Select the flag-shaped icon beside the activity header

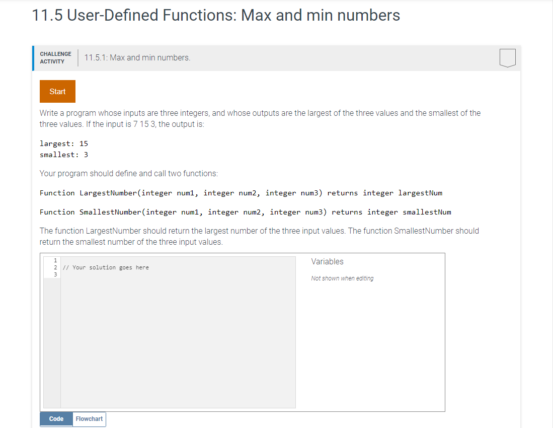click(x=508, y=57)
